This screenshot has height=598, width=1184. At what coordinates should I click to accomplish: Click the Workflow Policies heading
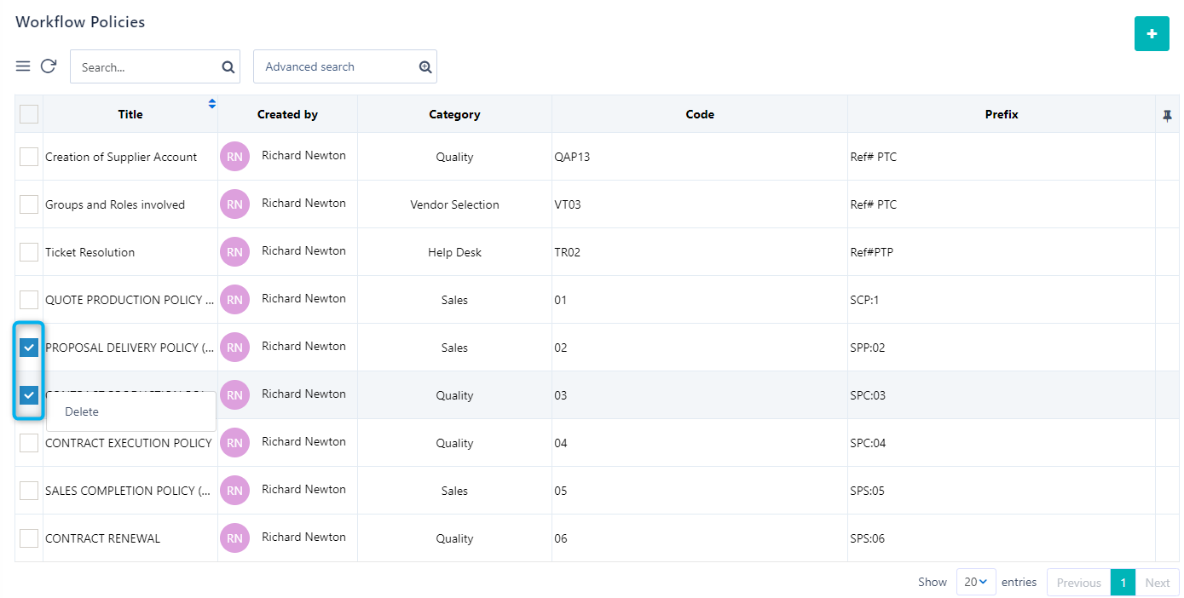click(x=79, y=21)
